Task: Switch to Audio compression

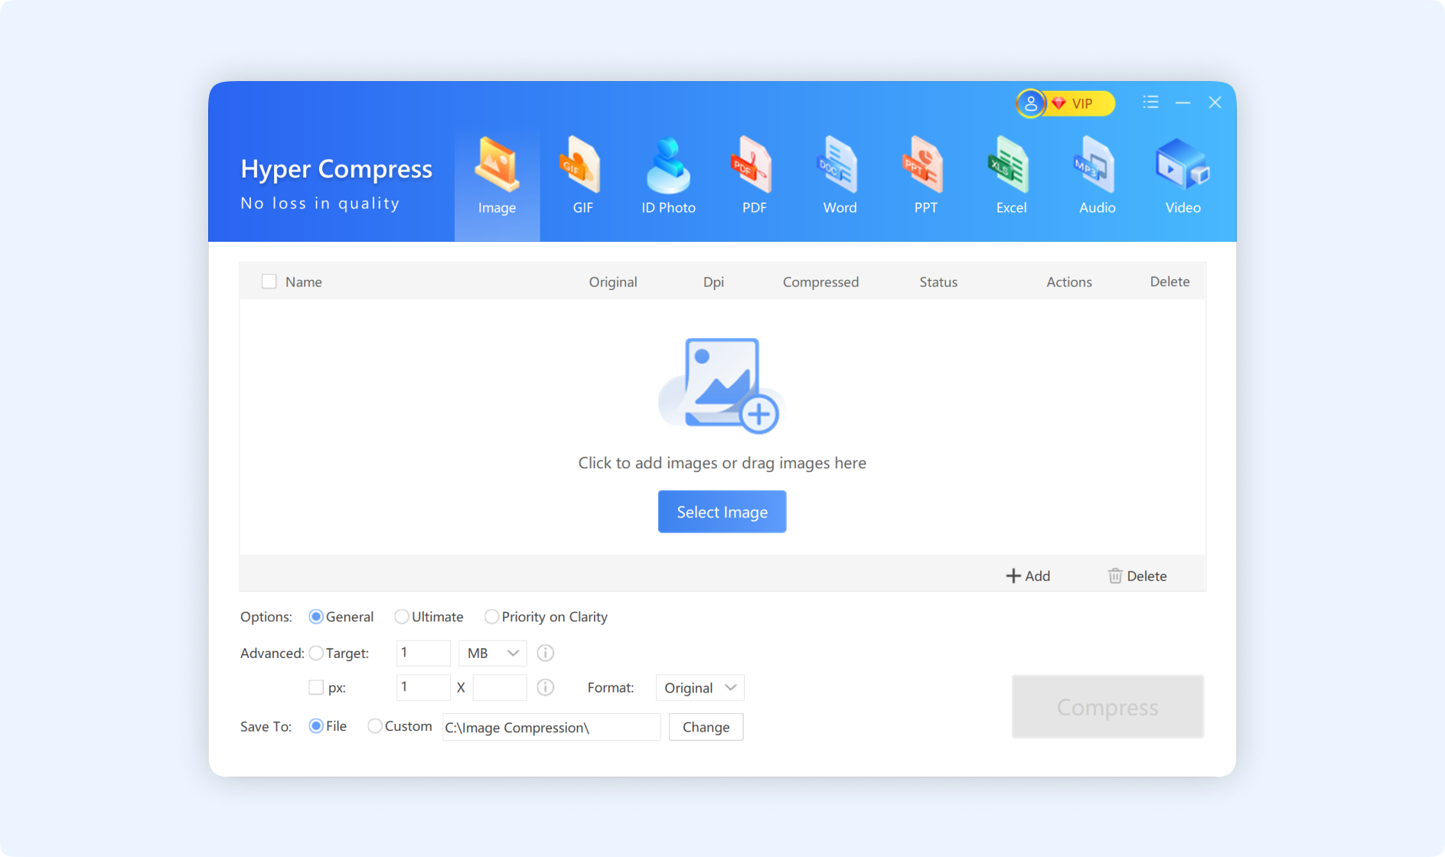Action: point(1097,178)
